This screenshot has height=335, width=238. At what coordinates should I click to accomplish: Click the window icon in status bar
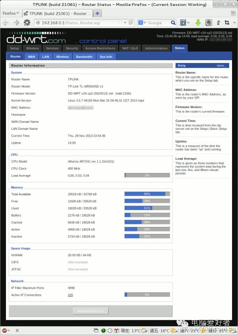click(x=96, y=330)
